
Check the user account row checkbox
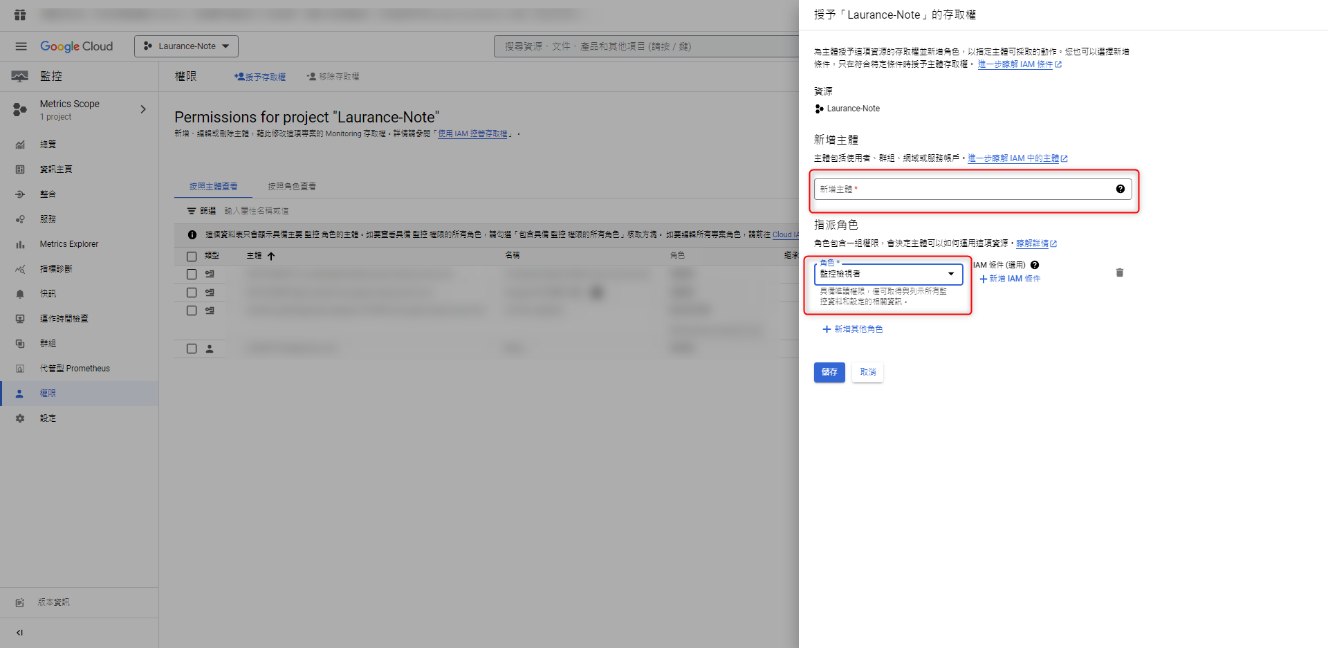(192, 349)
